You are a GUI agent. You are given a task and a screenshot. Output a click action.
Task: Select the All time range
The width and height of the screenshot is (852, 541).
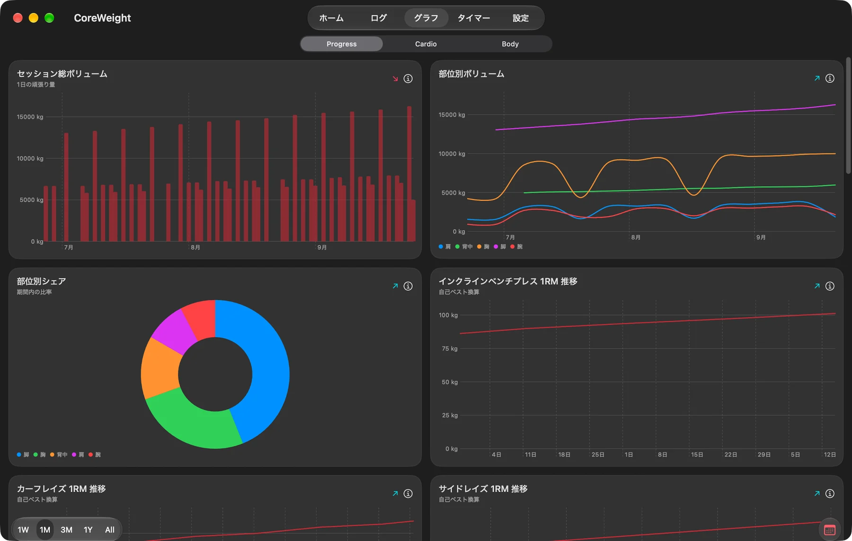coord(110,530)
